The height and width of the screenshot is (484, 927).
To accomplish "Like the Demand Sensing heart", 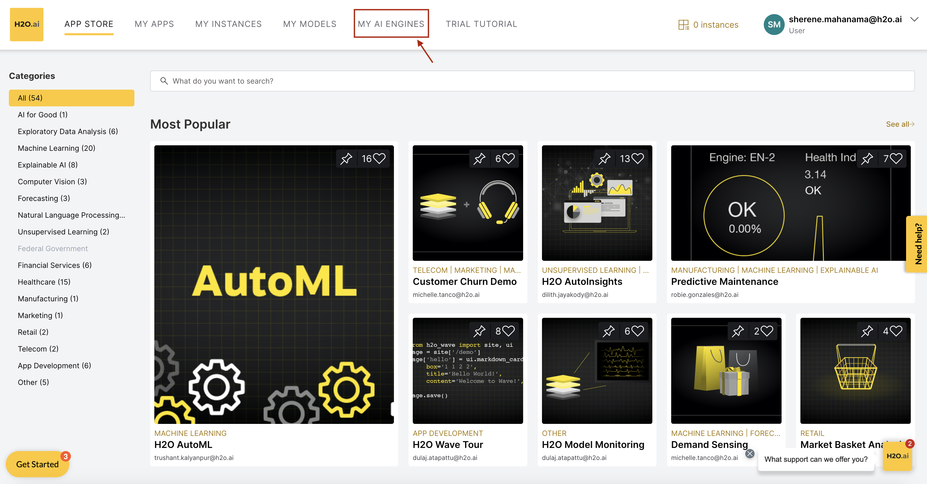I will [x=767, y=331].
